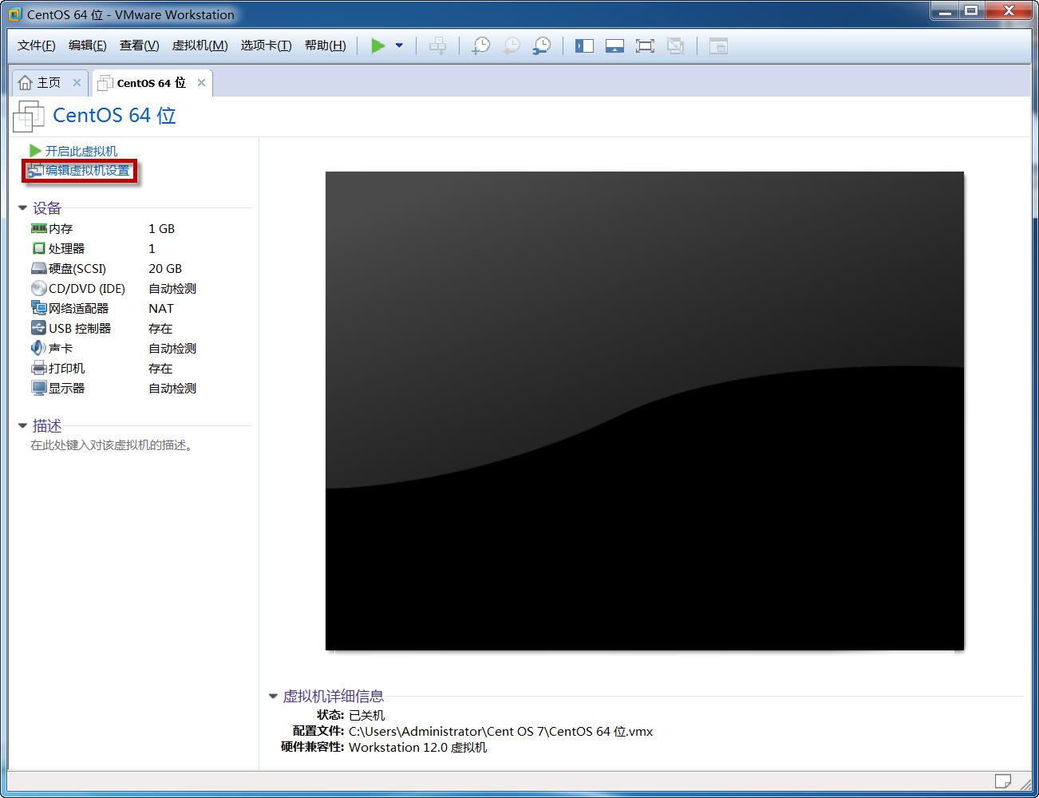Click the console view toolbar icon
The height and width of the screenshot is (798, 1039).
click(718, 46)
